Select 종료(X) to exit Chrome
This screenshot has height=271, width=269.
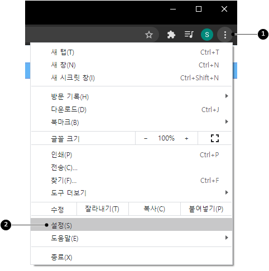coord(132,257)
